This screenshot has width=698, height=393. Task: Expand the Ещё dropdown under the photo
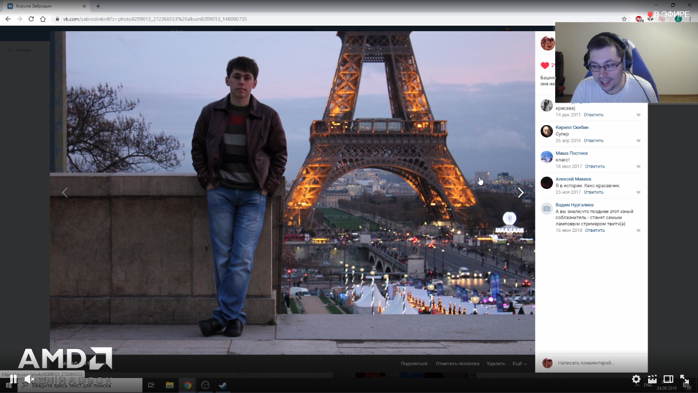519,363
